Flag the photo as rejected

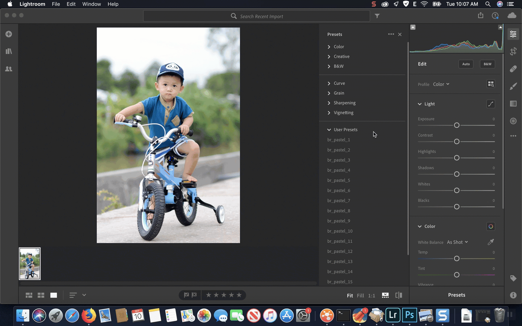pyautogui.click(x=195, y=295)
